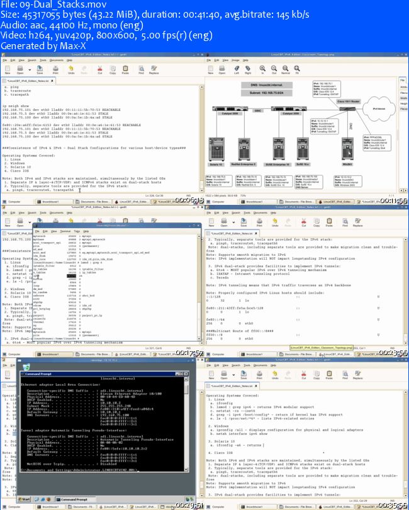The image size is (409, 510).
Task: Set Normal zoom in topology image viewer
Action: coord(285,69)
